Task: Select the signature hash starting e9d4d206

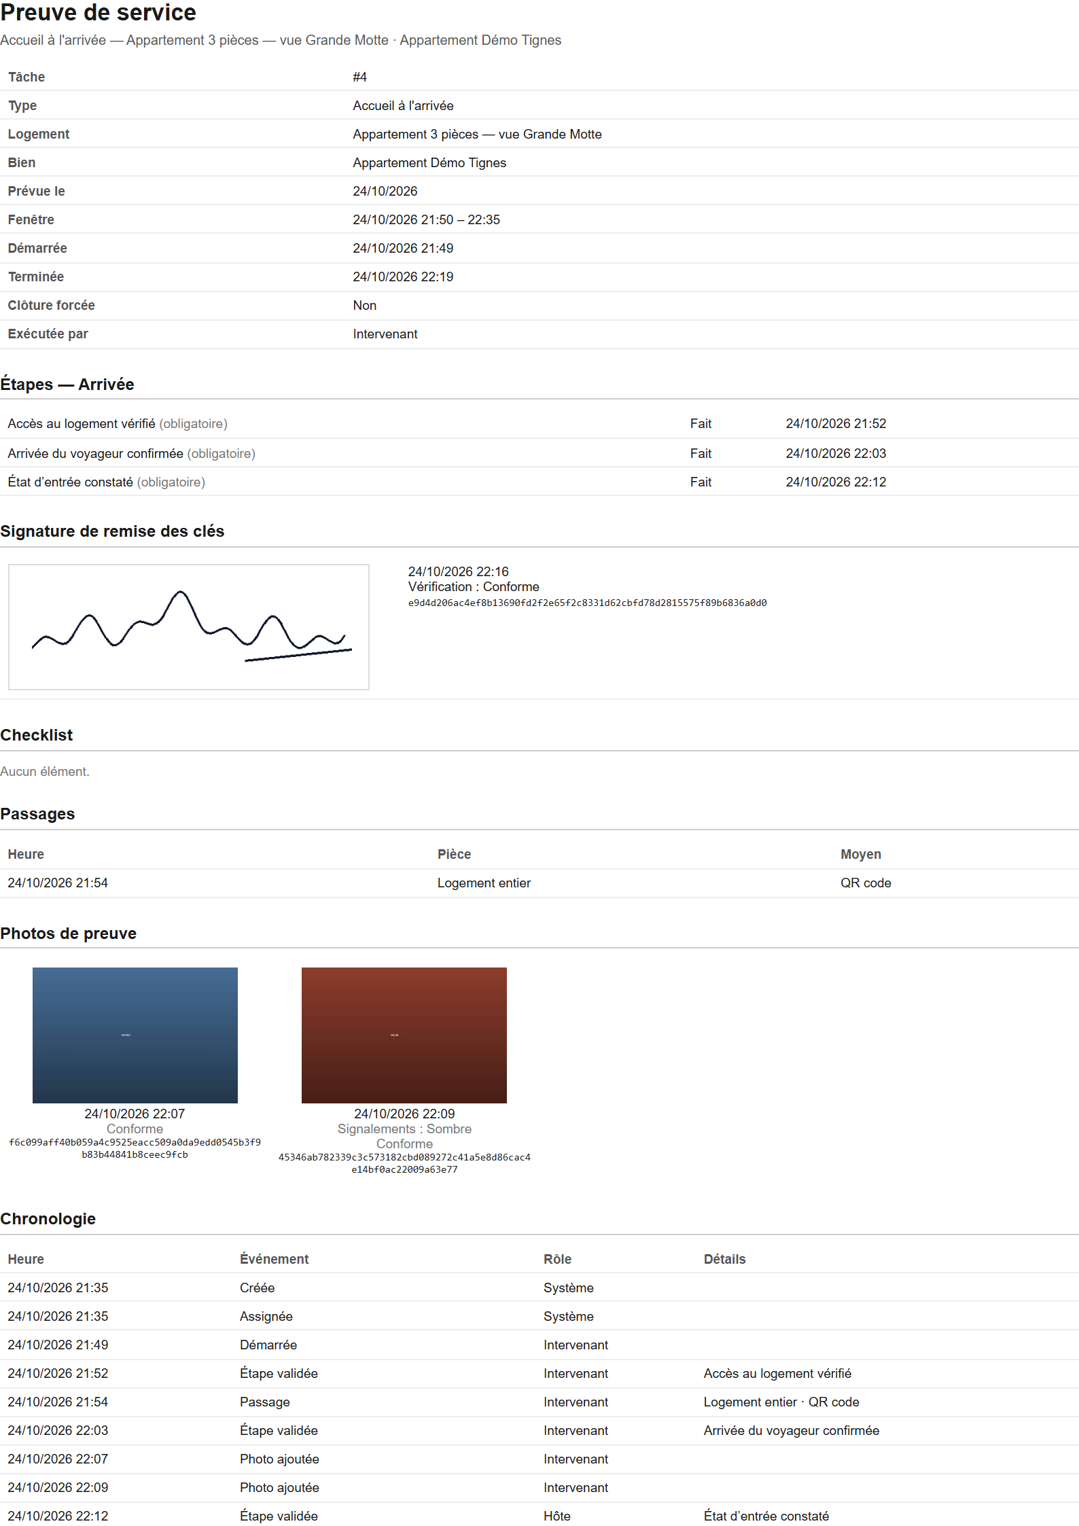Action: click(587, 603)
